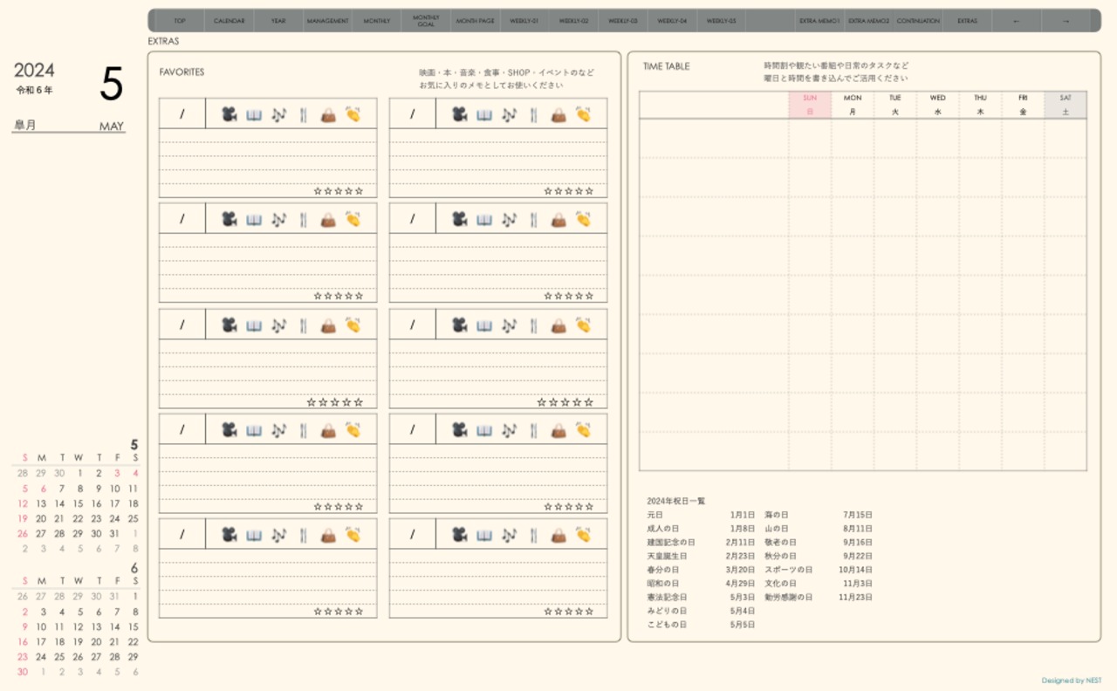Image resolution: width=1117 pixels, height=691 pixels.
Task: Go to next page with the right arrow
Action: coord(1066,21)
